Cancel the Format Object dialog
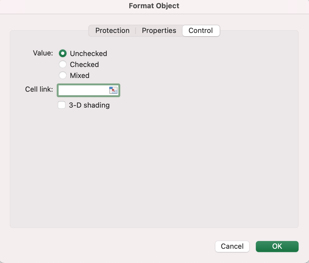The width and height of the screenshot is (309, 263). (x=232, y=247)
